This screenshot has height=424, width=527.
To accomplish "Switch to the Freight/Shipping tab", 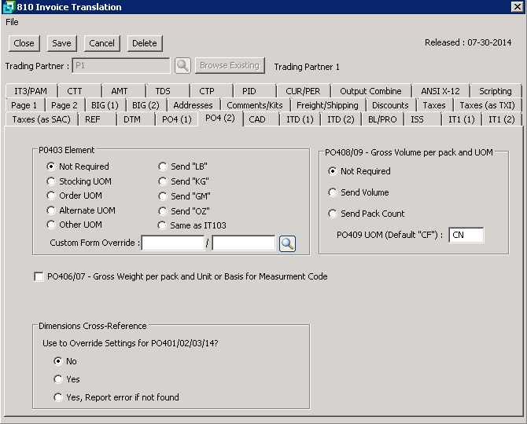I will point(327,105).
